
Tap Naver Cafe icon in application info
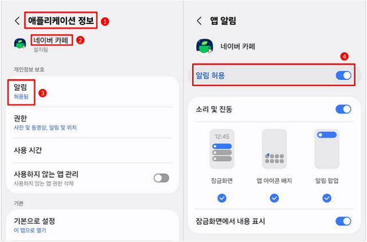click(x=21, y=44)
